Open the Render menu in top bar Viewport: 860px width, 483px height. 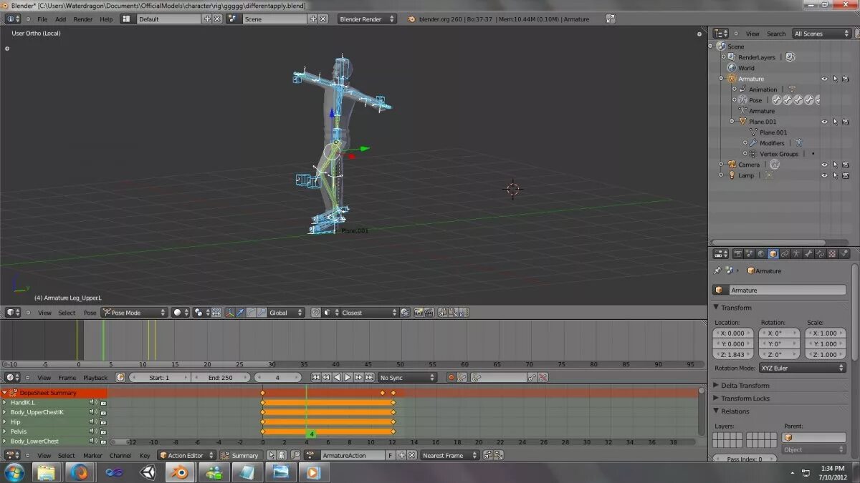click(83, 19)
